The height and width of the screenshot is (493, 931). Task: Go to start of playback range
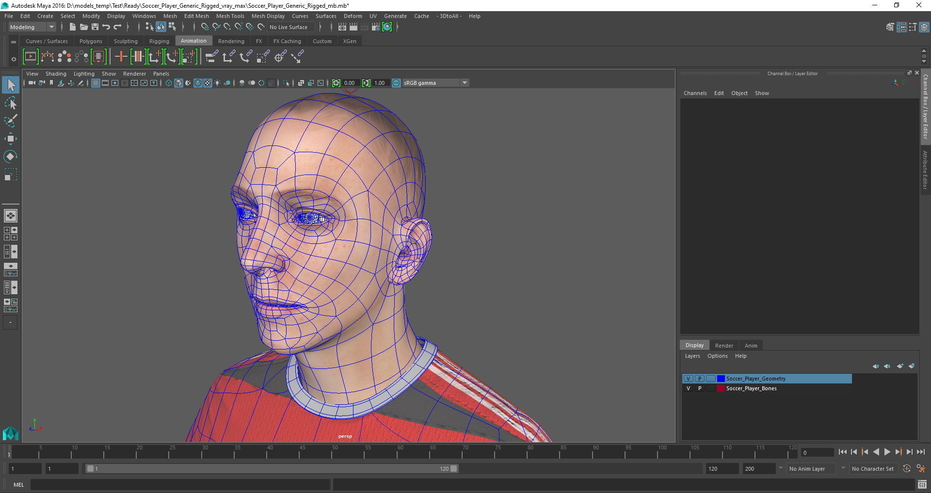coord(842,452)
